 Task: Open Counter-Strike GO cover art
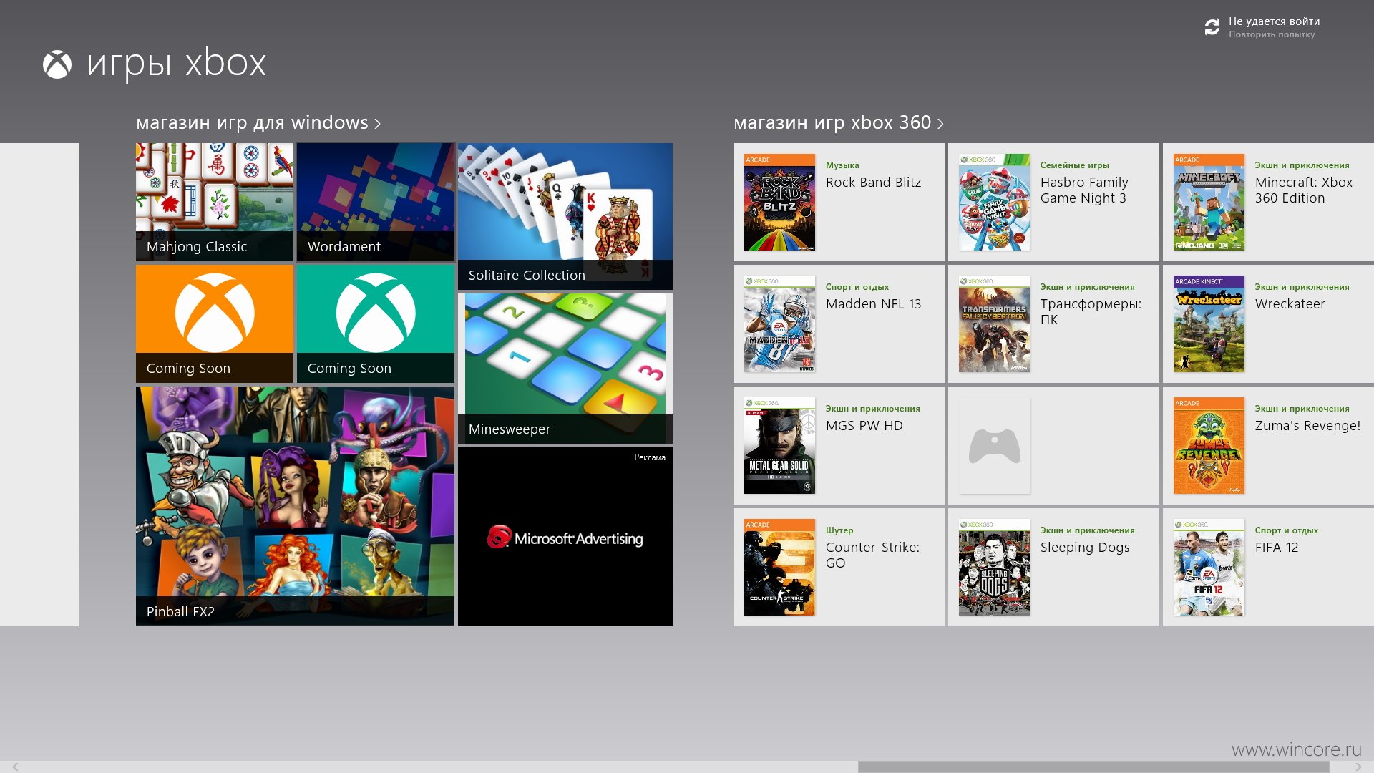click(779, 568)
